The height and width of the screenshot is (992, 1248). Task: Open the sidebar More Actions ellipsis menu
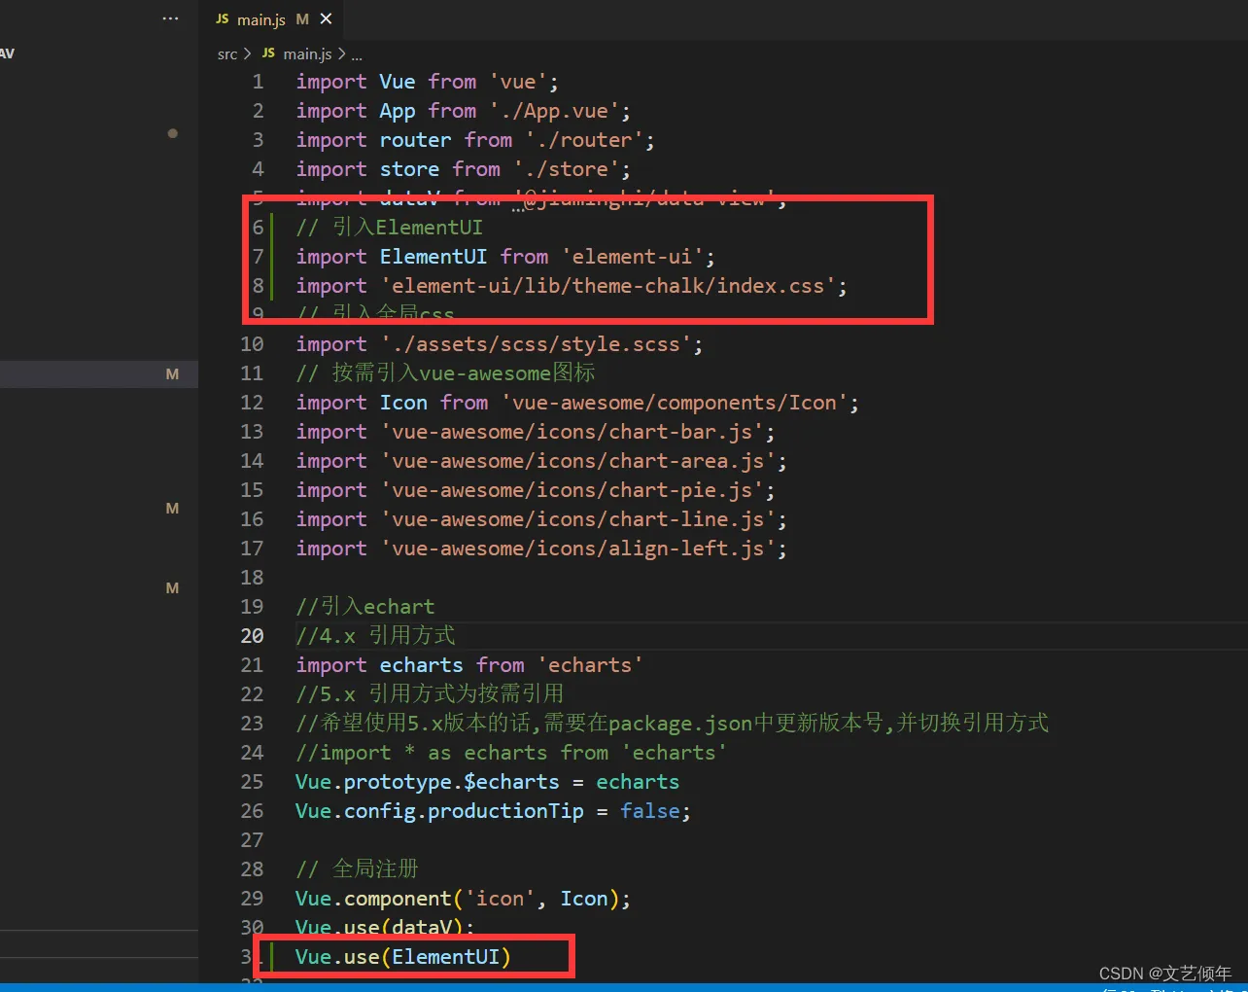171,18
